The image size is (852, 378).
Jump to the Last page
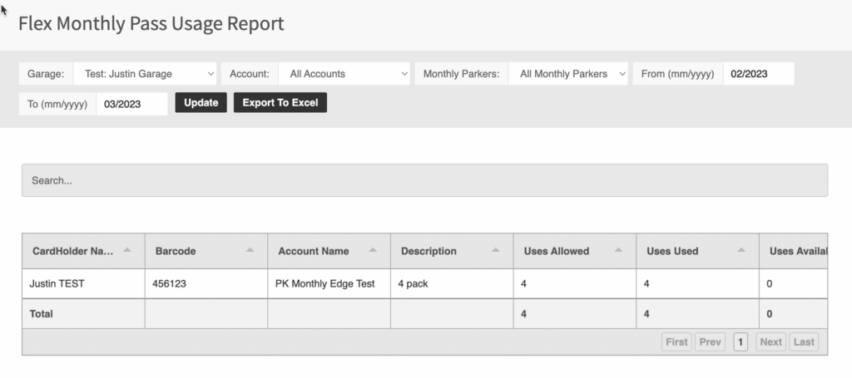tap(803, 341)
